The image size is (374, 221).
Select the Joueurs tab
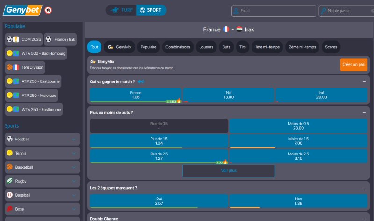(x=206, y=47)
